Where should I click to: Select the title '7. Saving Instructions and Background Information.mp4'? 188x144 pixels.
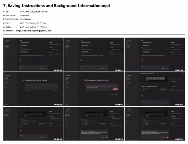pos(56,6)
